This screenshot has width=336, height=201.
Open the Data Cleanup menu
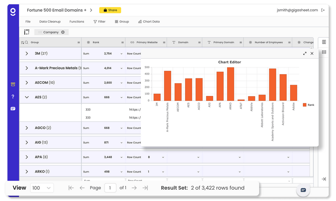(x=50, y=22)
